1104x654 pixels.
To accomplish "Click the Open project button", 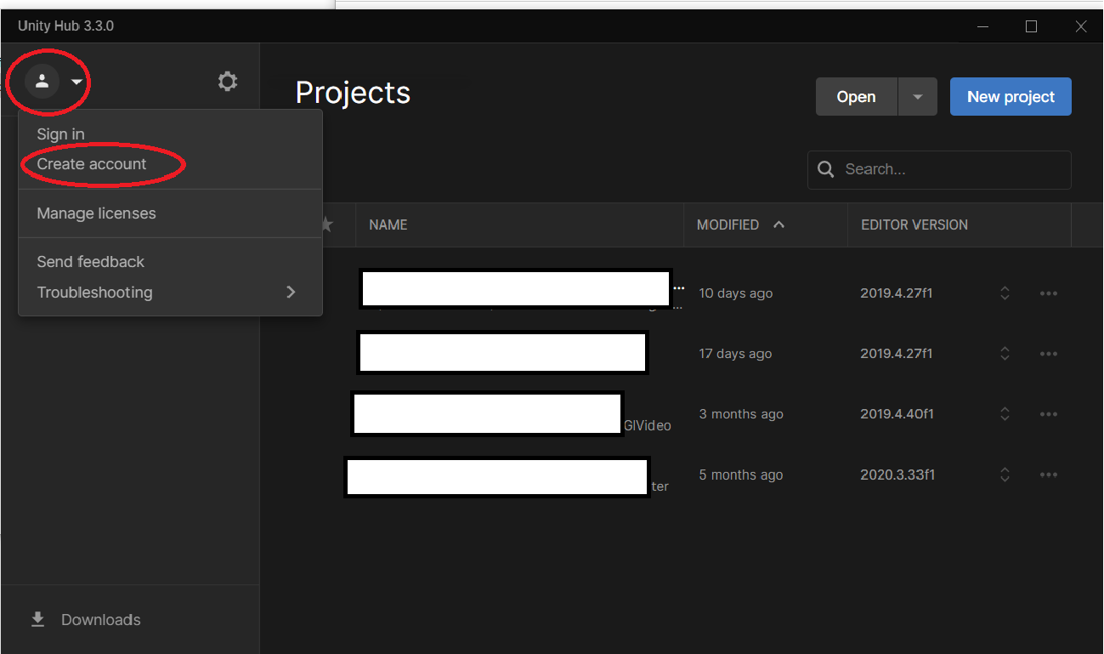I will [857, 97].
